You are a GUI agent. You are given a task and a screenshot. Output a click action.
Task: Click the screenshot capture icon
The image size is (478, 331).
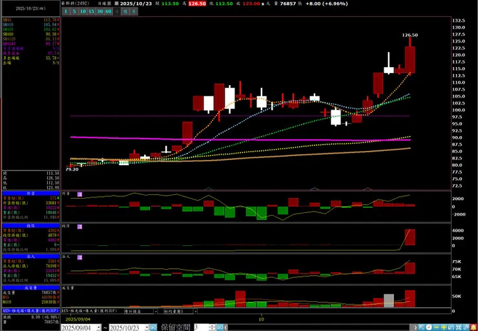459,327
